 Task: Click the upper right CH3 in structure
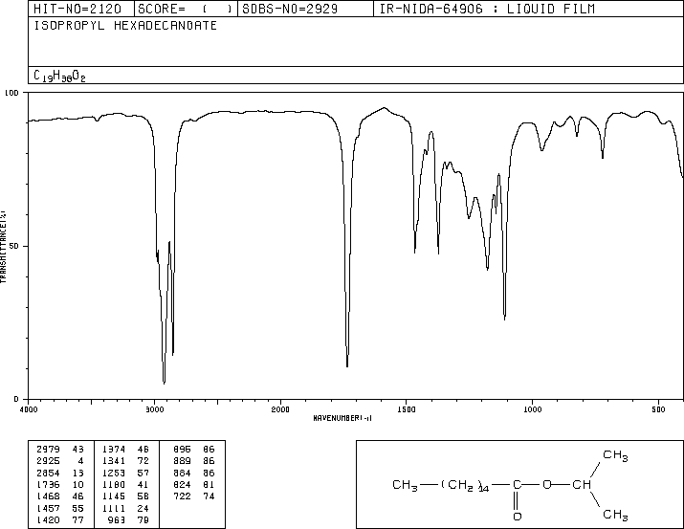coord(615,455)
